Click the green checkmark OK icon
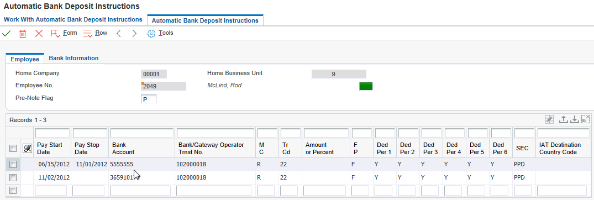Image resolution: width=594 pixels, height=200 pixels. point(7,33)
